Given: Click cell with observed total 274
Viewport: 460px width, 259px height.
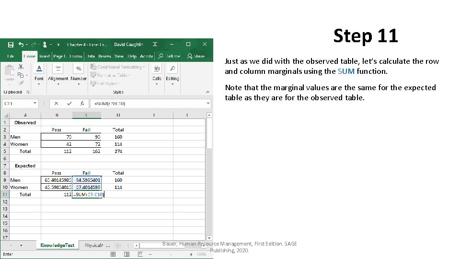Looking at the screenshot, I should tap(118, 151).
